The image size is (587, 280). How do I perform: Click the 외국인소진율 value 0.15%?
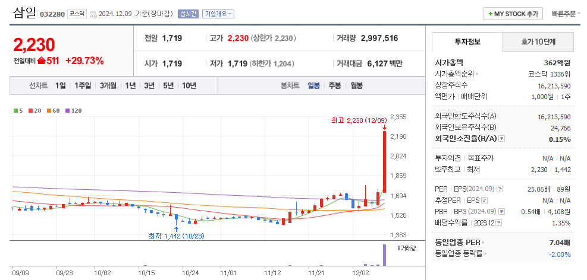(x=560, y=139)
